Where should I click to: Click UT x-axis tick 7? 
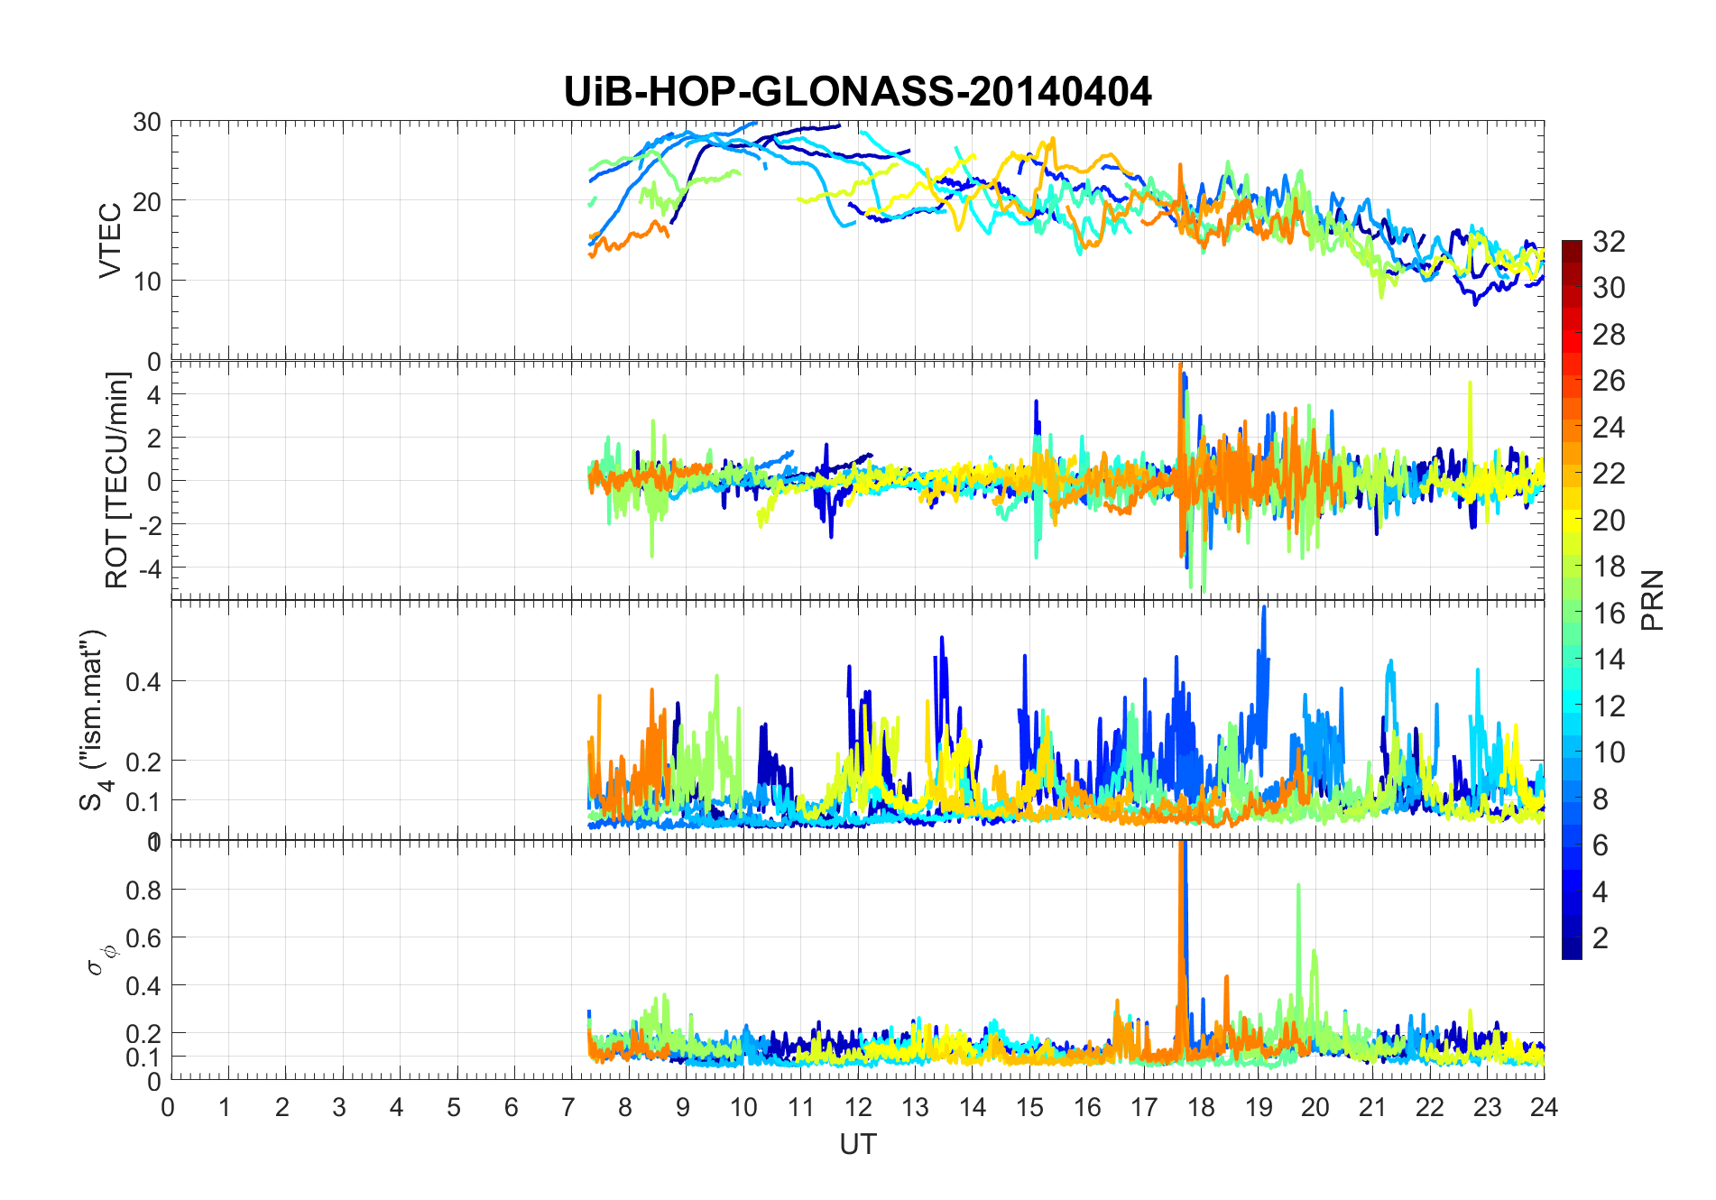point(568,1107)
